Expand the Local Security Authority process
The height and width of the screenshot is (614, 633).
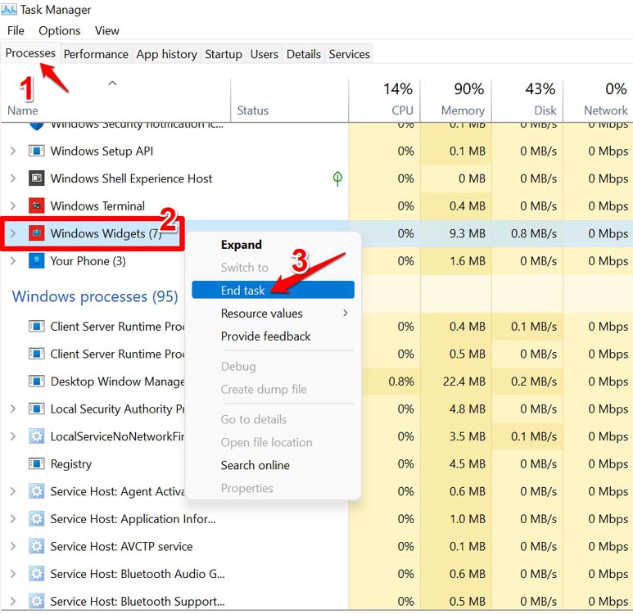pos(12,409)
